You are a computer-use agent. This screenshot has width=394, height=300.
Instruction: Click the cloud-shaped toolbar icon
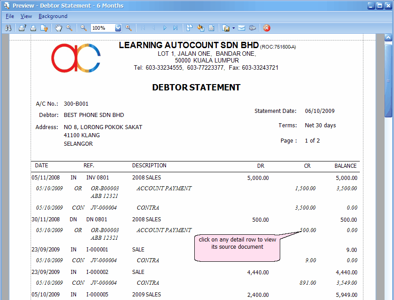coord(252,28)
